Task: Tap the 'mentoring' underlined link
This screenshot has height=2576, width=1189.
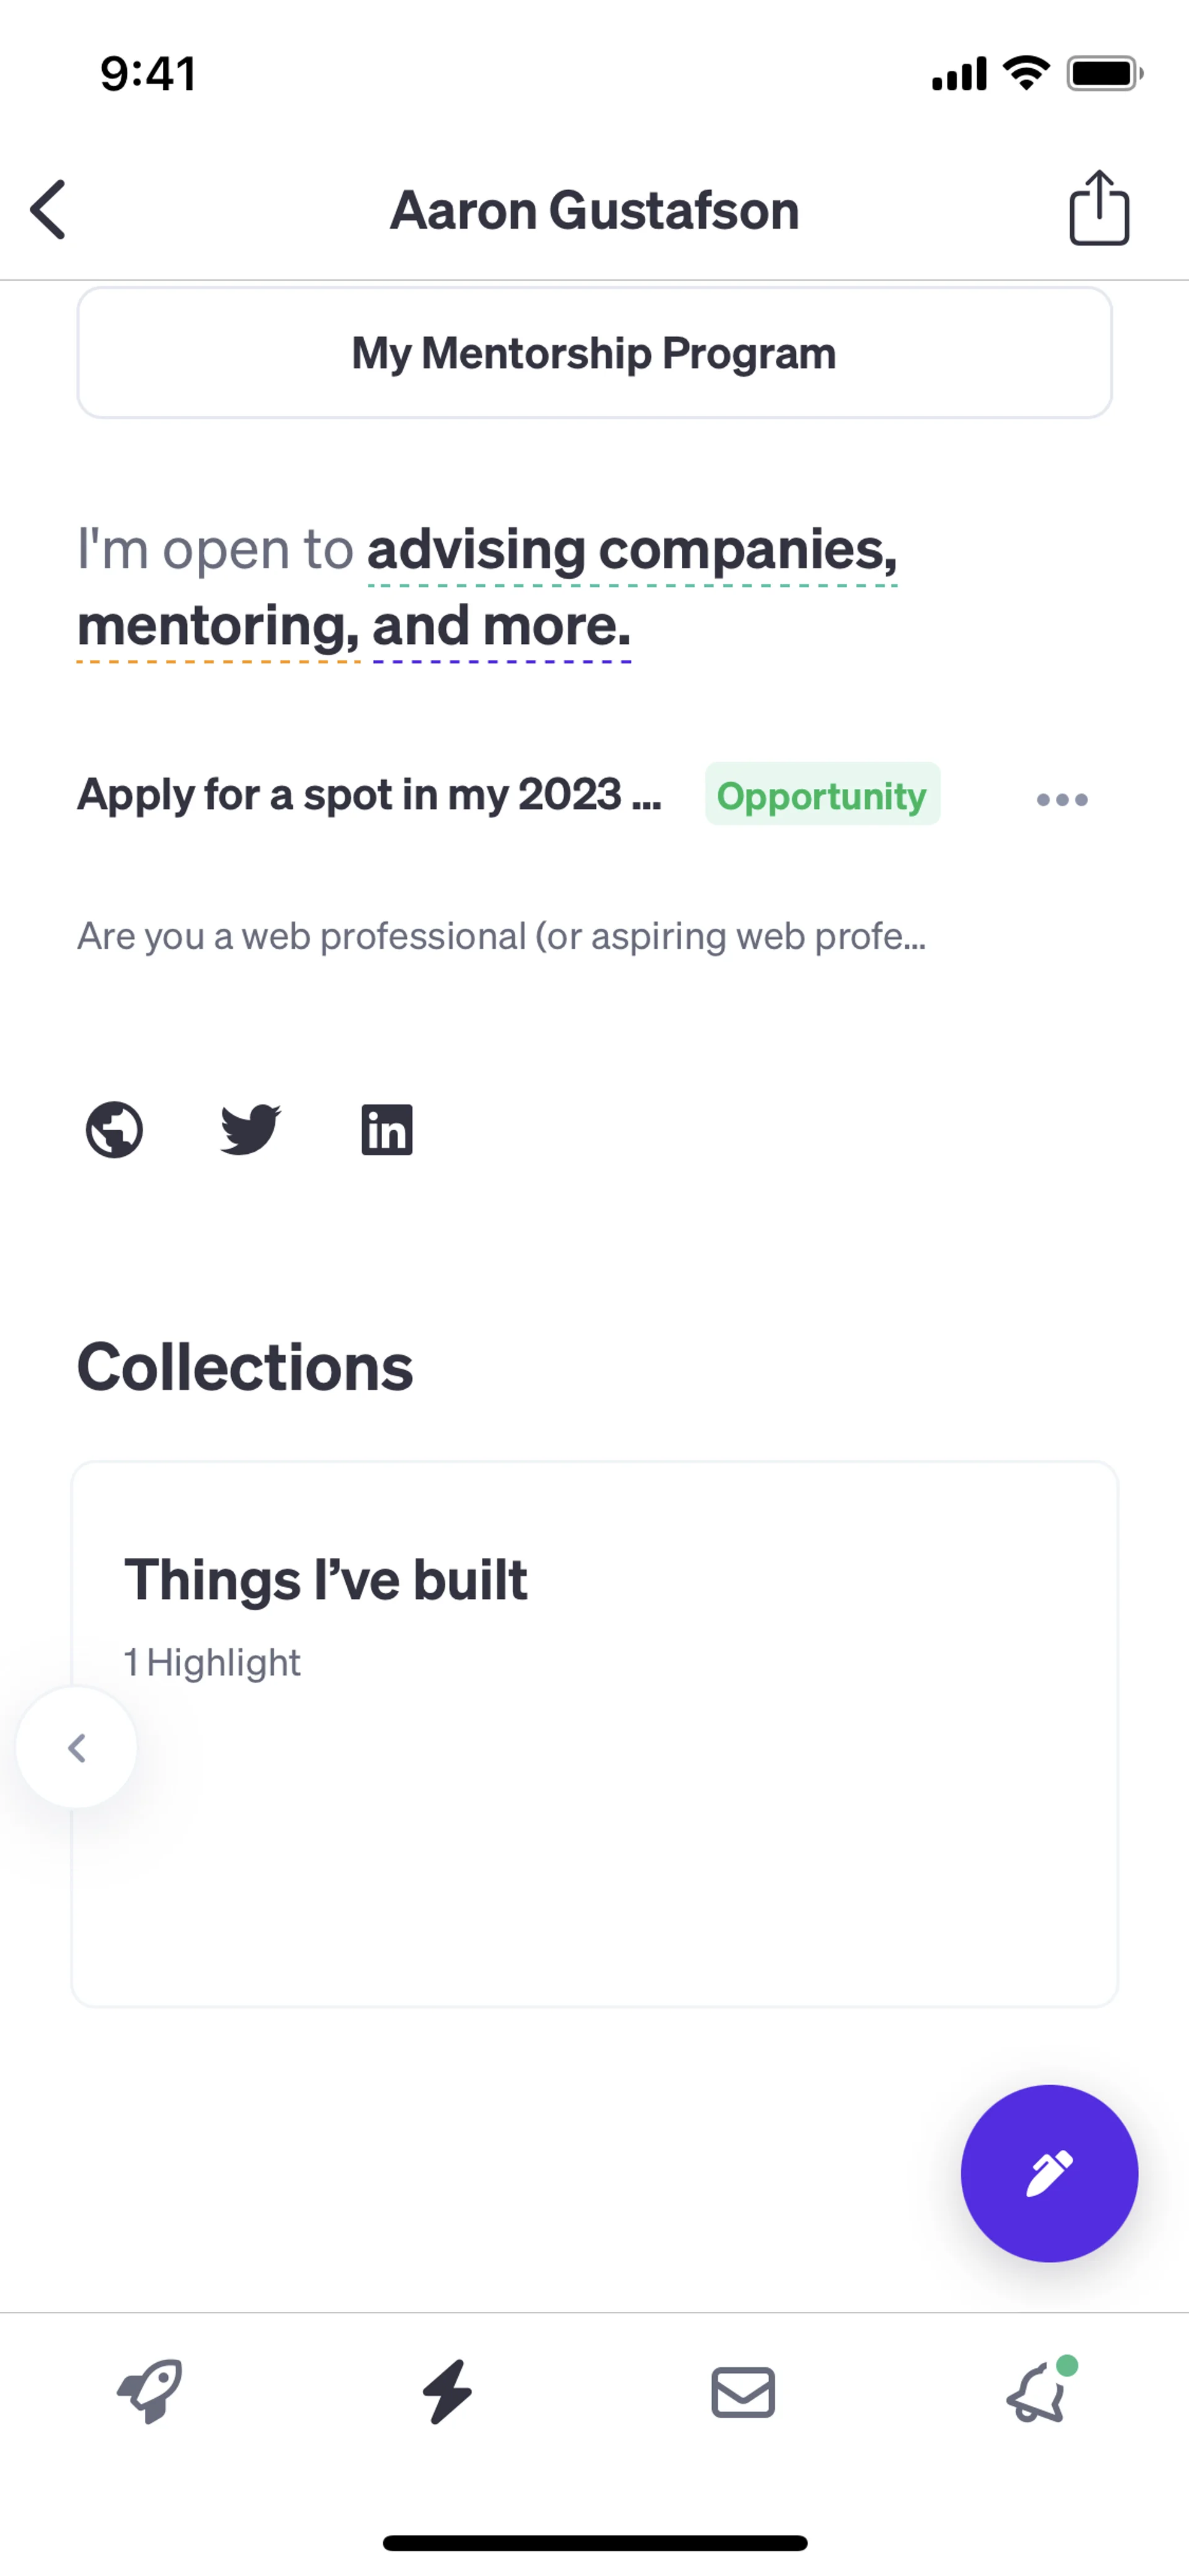Action: tap(218, 626)
